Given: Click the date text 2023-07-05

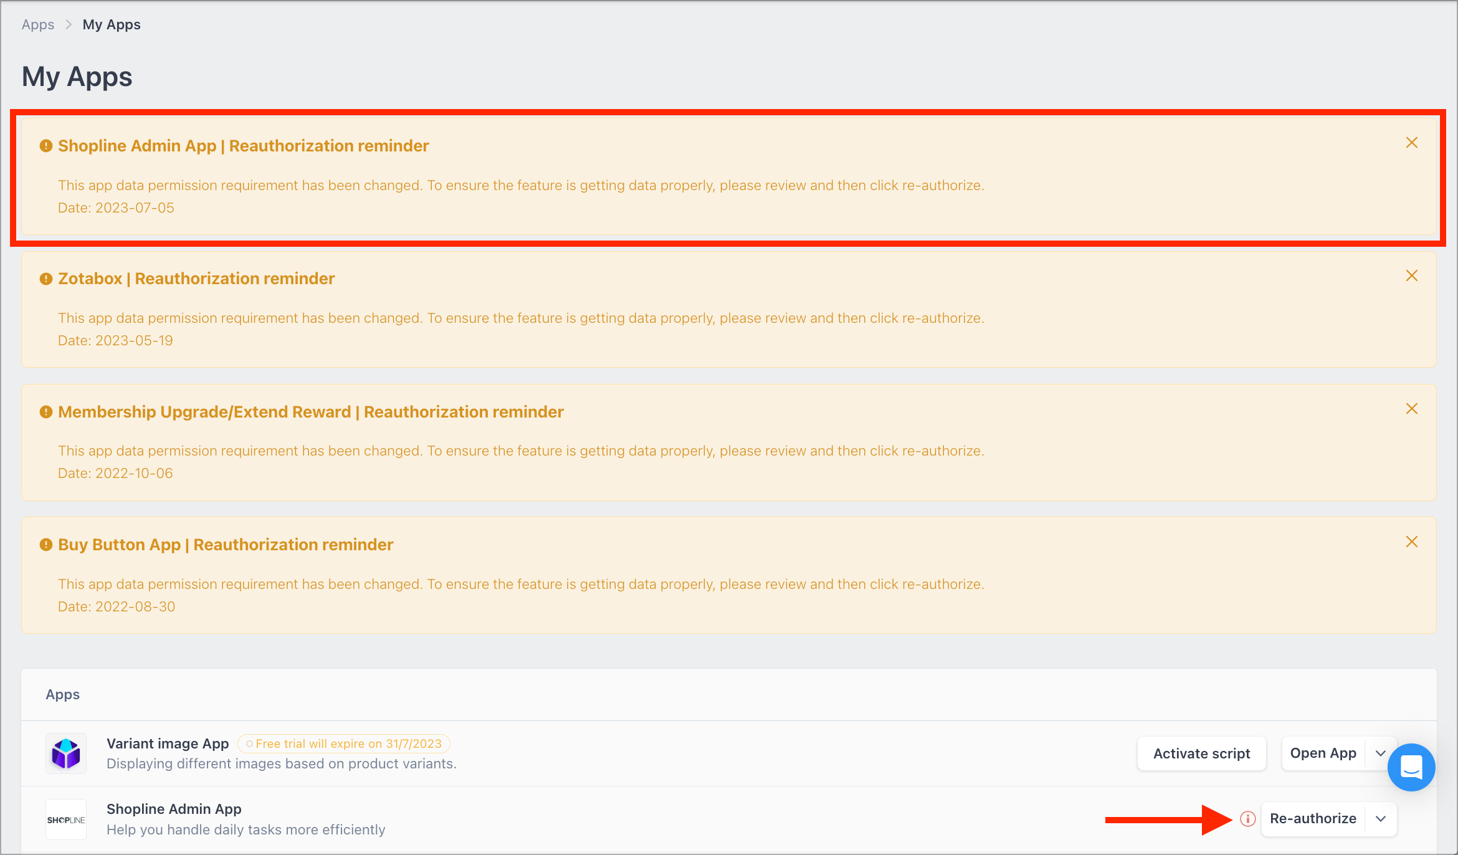Looking at the screenshot, I should (x=135, y=208).
